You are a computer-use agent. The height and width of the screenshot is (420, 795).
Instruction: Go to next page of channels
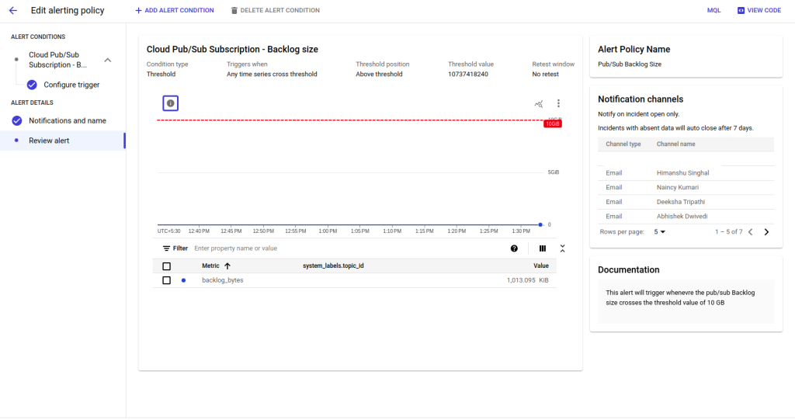pyautogui.click(x=766, y=232)
